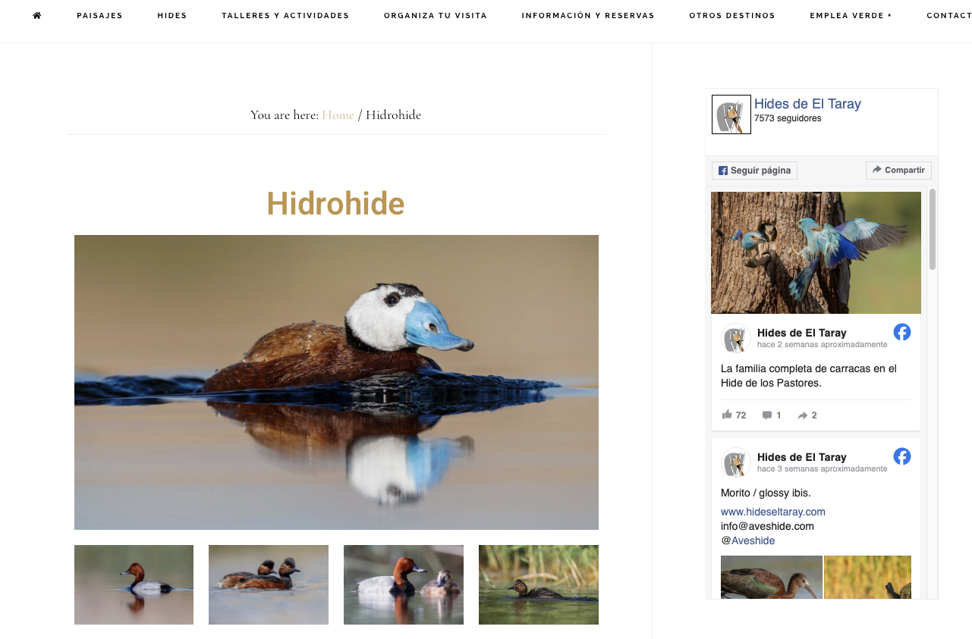The width and height of the screenshot is (972, 639).
Task: Go to the home icon in navigation
Action: (x=37, y=15)
